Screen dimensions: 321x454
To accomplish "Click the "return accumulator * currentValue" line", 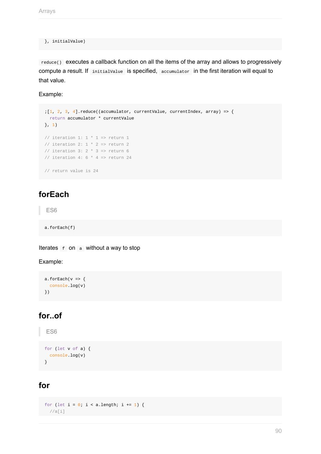I will [x=92, y=118].
